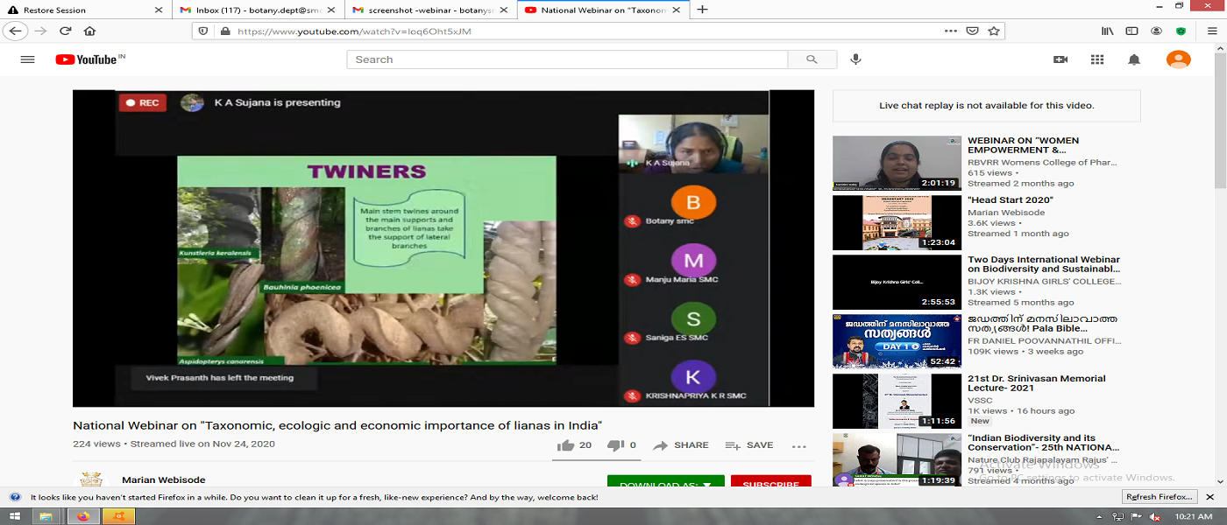Open the Head Start 2020 video thumbnail
Screen dimensions: 1227x525
point(897,222)
